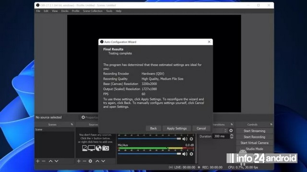This screenshot has width=307, height=172.
Task: Pop out the Scenes dock panel
Action: click(x=72, y=124)
